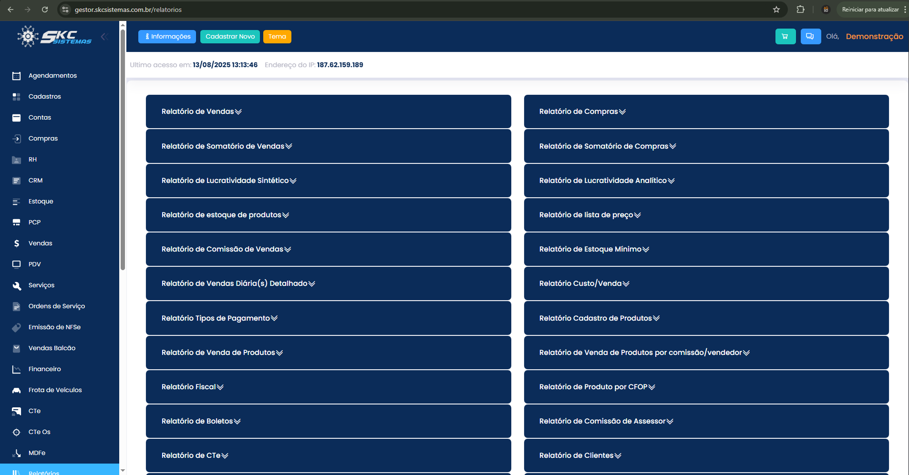Viewport: 909px width, 475px height.
Task: Open the chat messages icon button
Action: pos(810,37)
